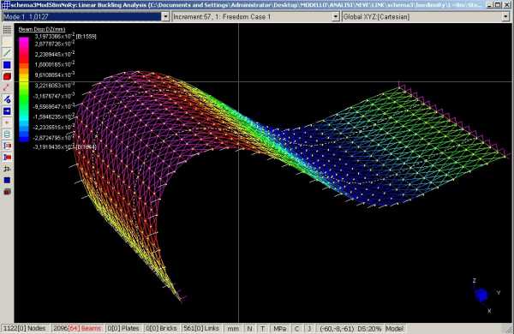Image resolution: width=514 pixels, height=334 pixels.
Task: Click the displacement contour color legend bar
Action: point(24,89)
